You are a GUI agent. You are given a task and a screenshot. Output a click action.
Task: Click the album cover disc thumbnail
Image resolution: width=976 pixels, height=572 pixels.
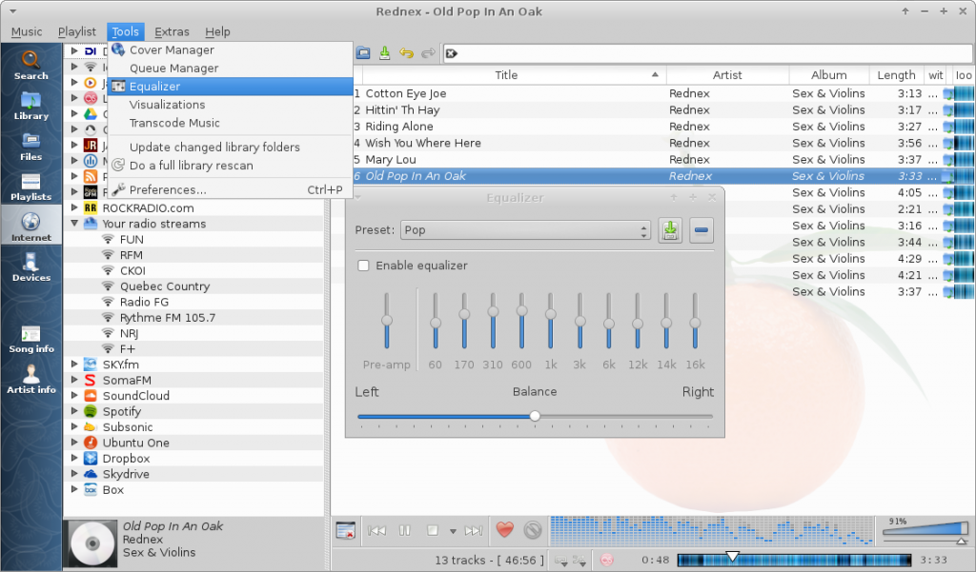(92, 543)
